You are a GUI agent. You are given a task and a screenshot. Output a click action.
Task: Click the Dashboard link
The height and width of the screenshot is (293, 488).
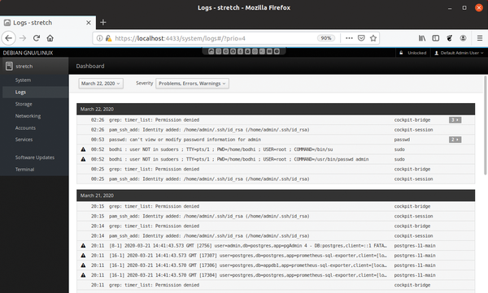[90, 67]
